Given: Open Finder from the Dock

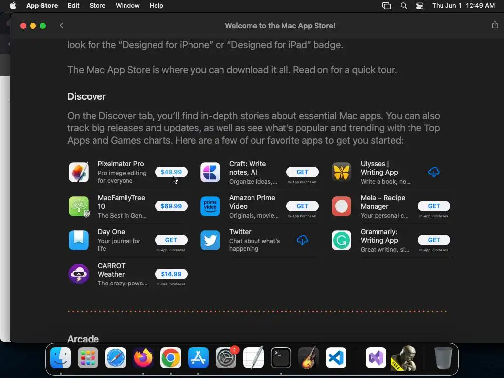Looking at the screenshot, I should 61,358.
